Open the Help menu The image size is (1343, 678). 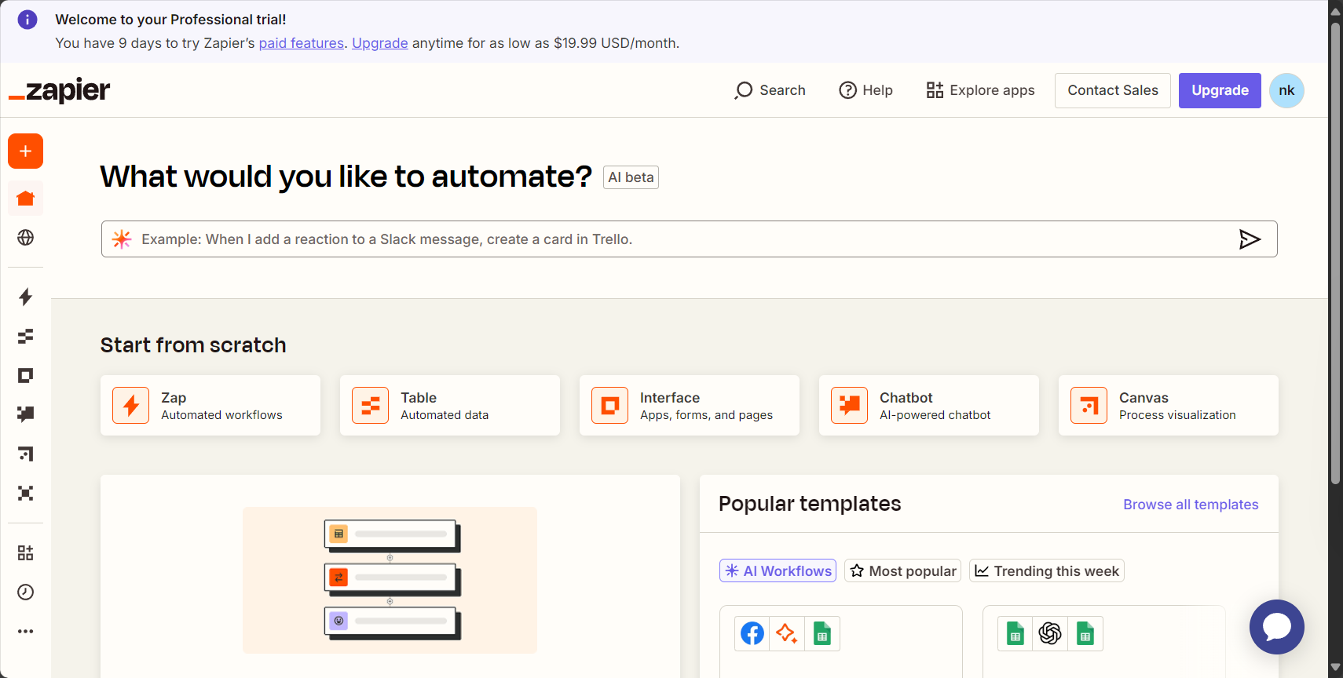click(x=865, y=90)
